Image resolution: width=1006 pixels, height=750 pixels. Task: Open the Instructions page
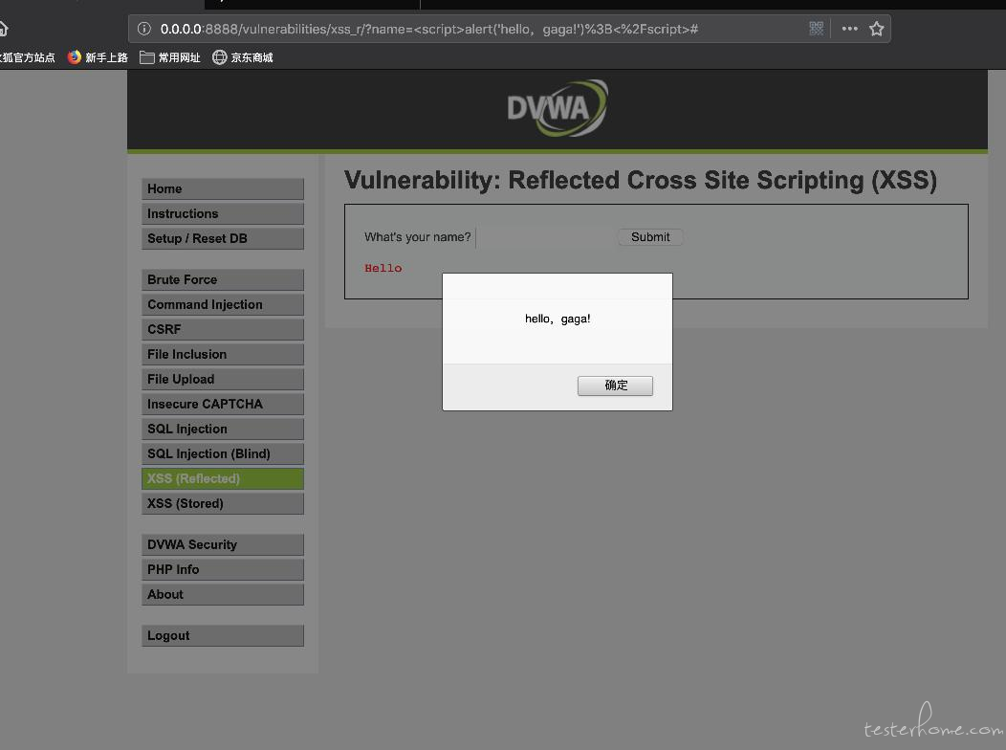coord(223,213)
